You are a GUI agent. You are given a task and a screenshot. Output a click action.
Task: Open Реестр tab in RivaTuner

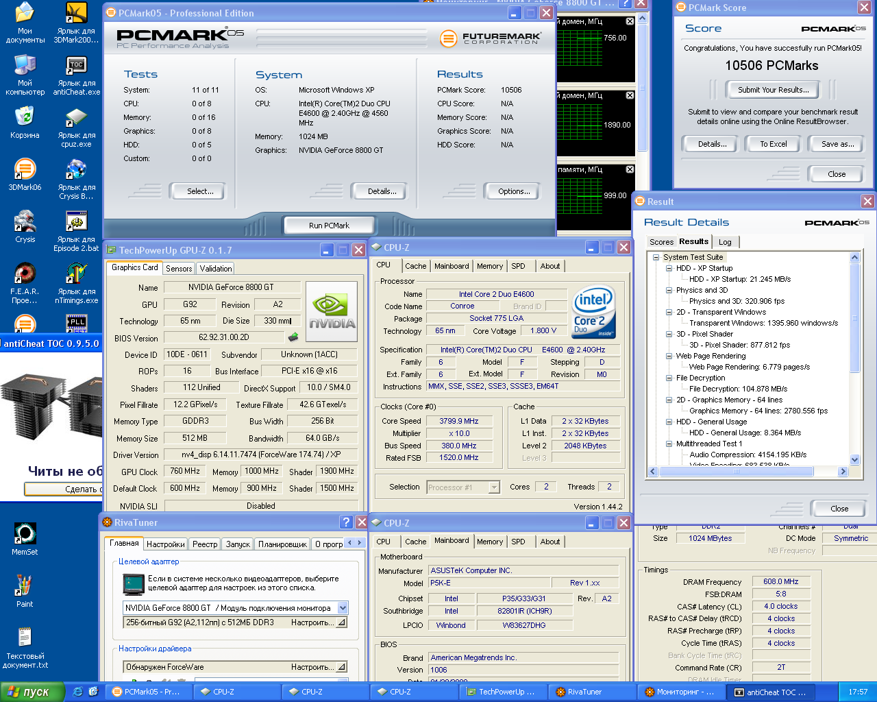point(205,544)
